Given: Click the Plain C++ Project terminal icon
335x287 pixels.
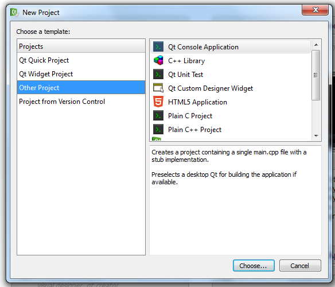Looking at the screenshot, I should click(158, 129).
